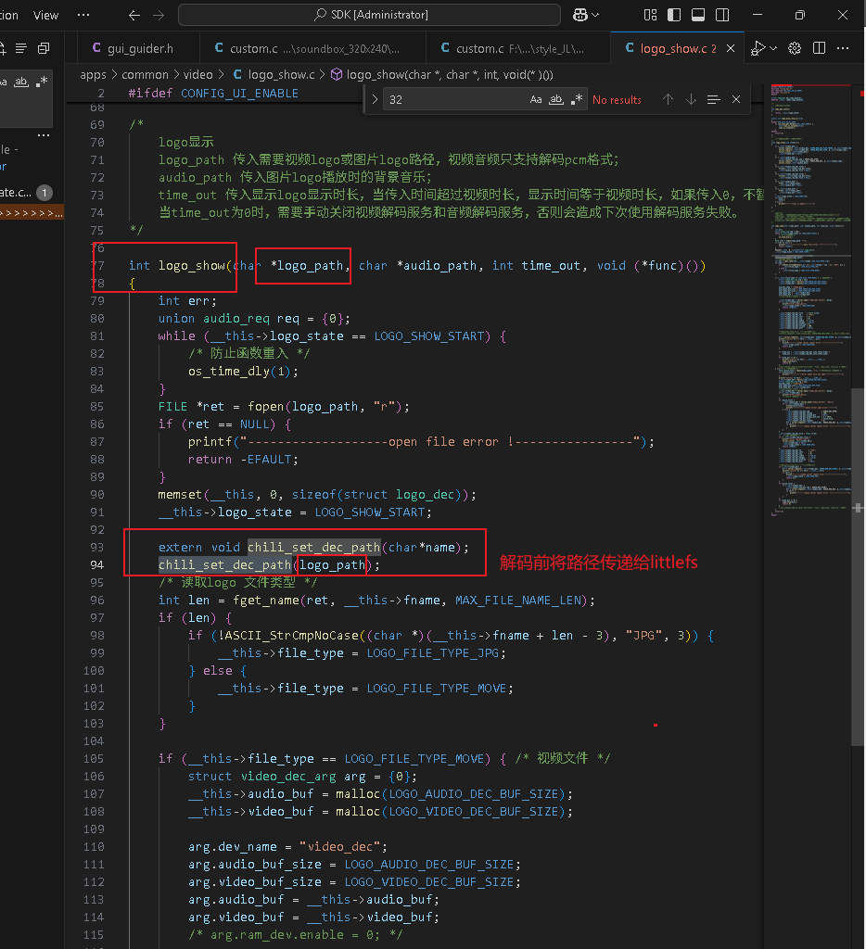Close the find widget
The image size is (866, 949).
tap(736, 99)
